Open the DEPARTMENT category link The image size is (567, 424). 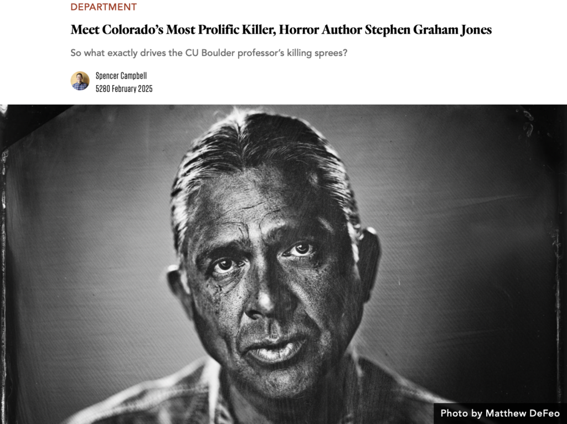pos(104,7)
